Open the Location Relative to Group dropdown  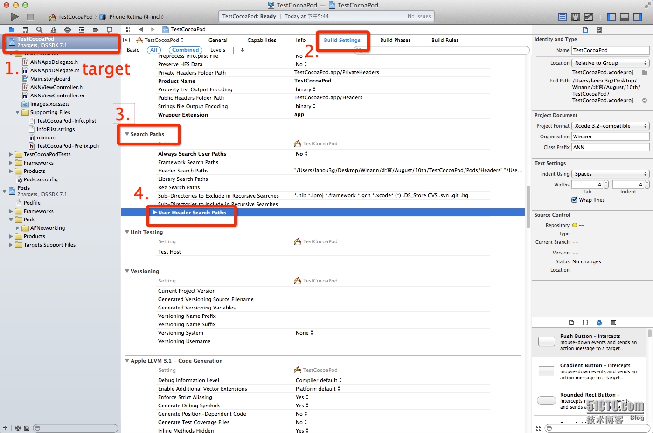pyautogui.click(x=611, y=63)
